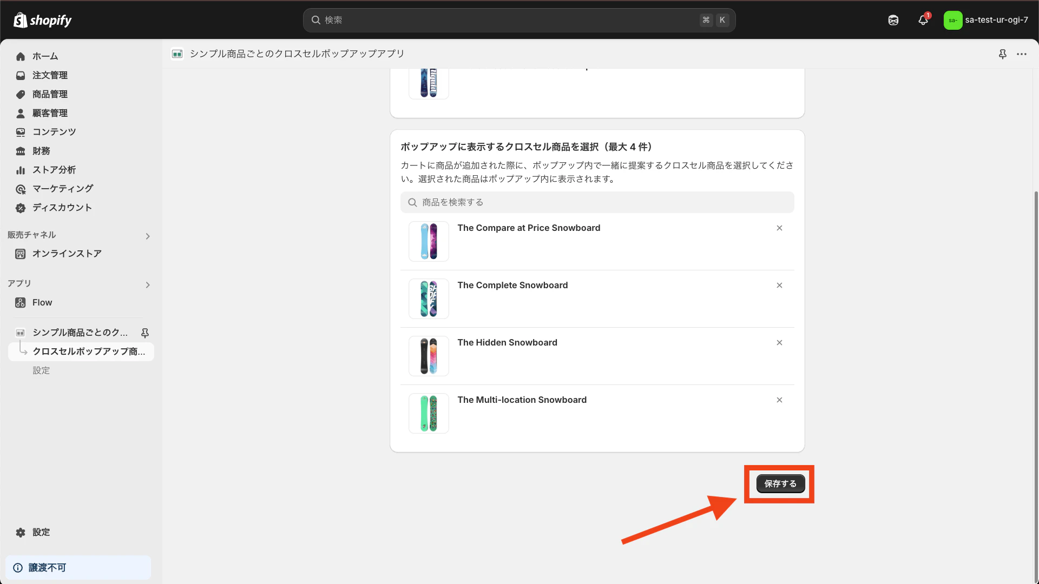Screen dimensions: 1039x584
Task: Remove The Multi-location Snowboard from list
Action: click(779, 400)
